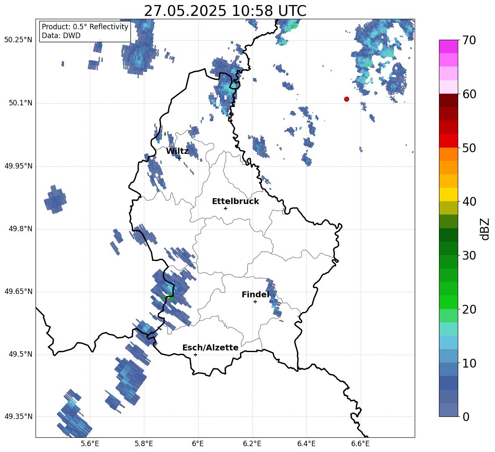Click the dark green colorbar segment above 30
The width and height of the screenshot is (495, 452).
pos(449,248)
